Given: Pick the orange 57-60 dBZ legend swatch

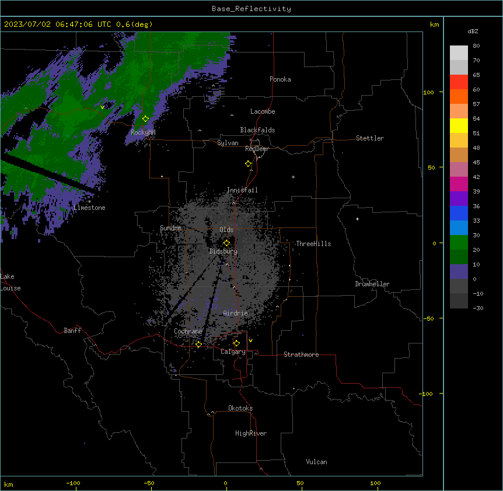Looking at the screenshot, I should (459, 96).
